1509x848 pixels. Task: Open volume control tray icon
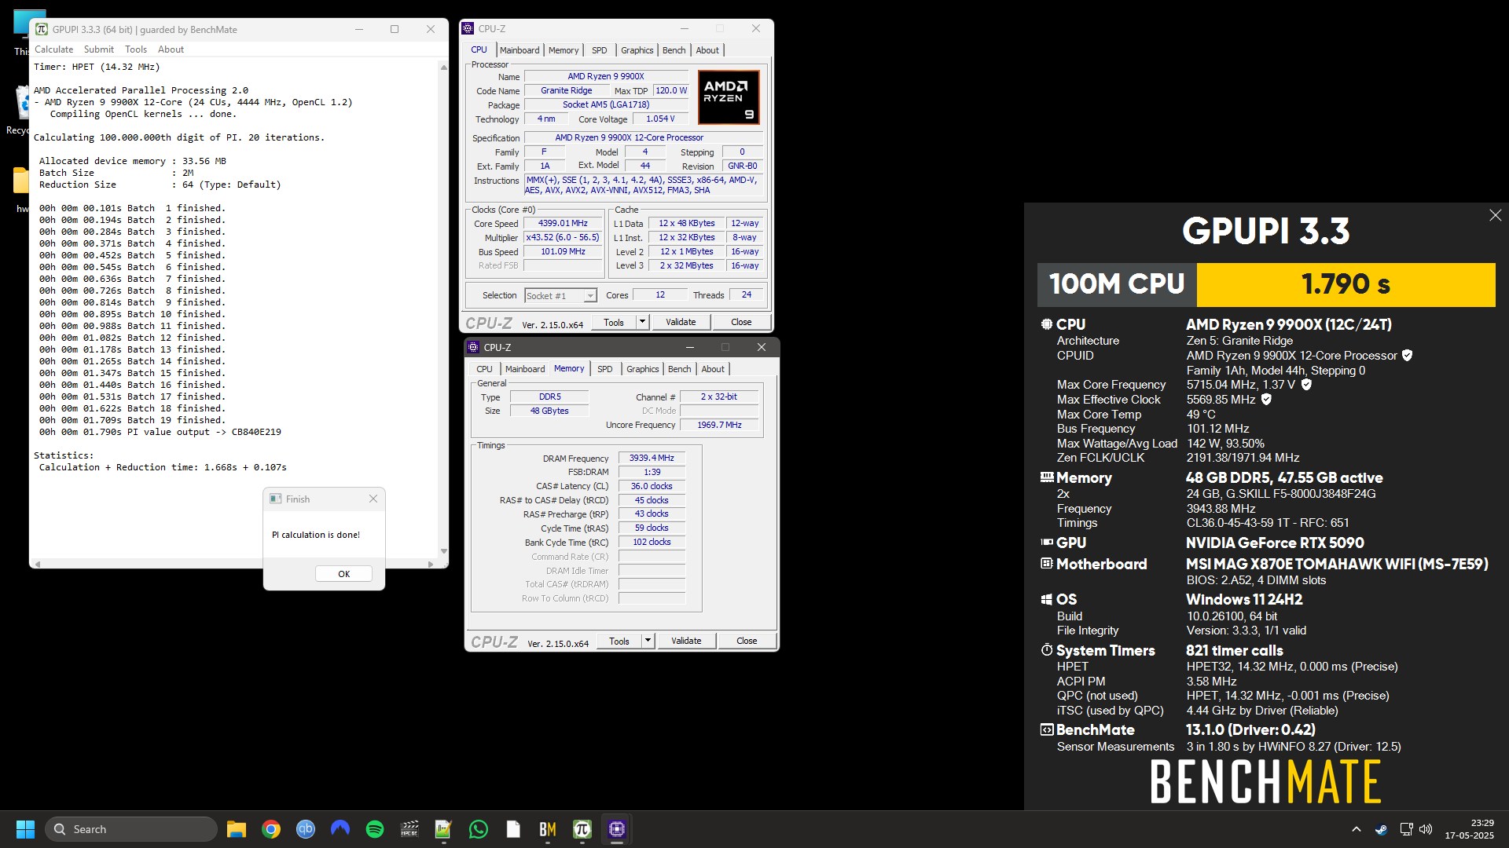coord(1426,829)
